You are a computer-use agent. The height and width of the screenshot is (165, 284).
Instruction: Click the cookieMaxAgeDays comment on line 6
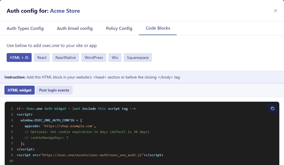point(46,138)
